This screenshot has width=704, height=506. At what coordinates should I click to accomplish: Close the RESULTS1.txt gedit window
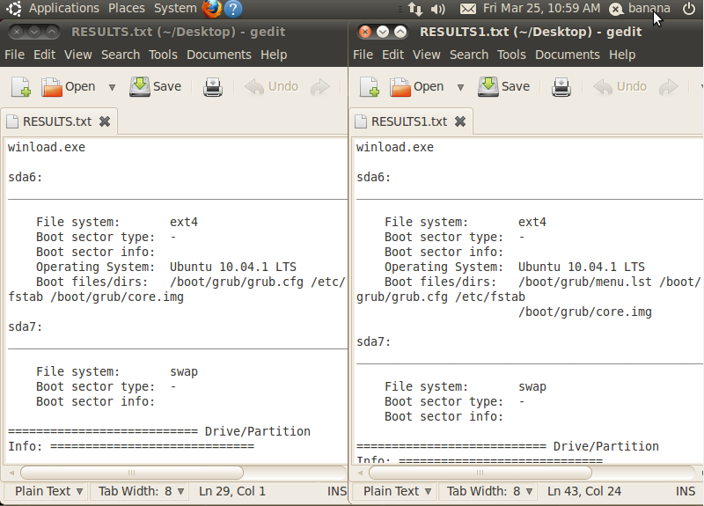tap(365, 32)
